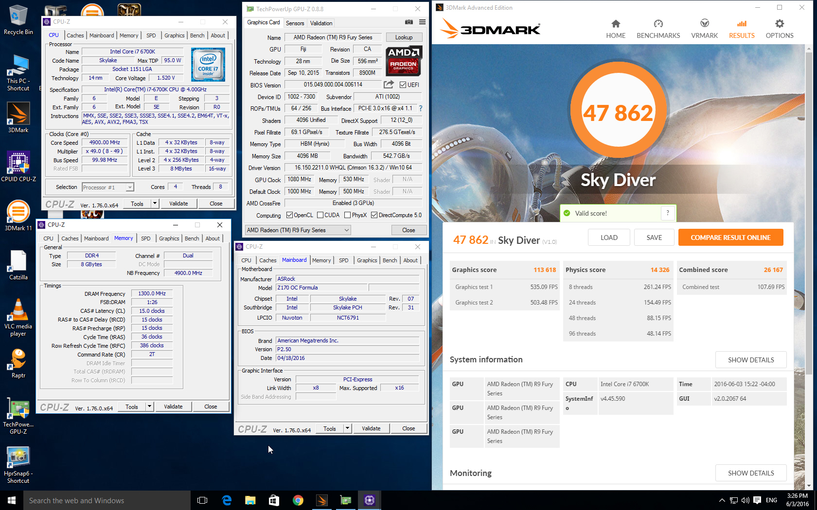This screenshot has width=817, height=510.
Task: Show details for Monitoring
Action: 751,473
